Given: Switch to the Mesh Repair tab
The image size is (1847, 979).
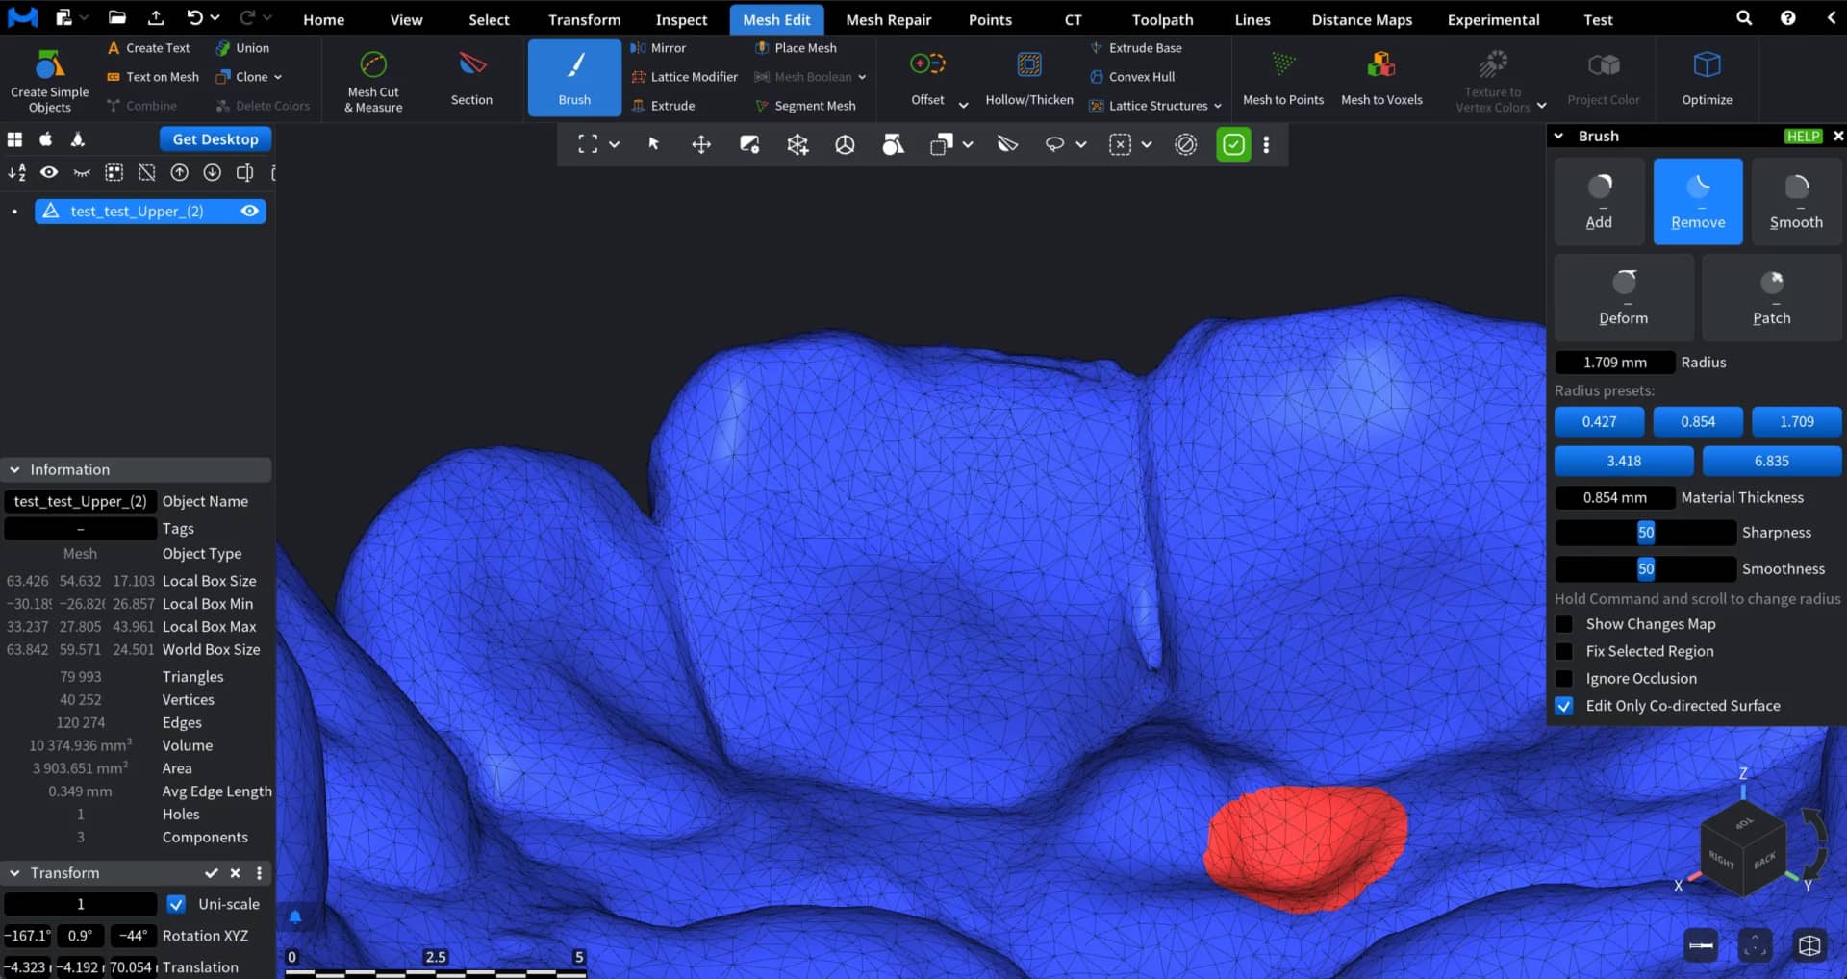Looking at the screenshot, I should click(888, 19).
